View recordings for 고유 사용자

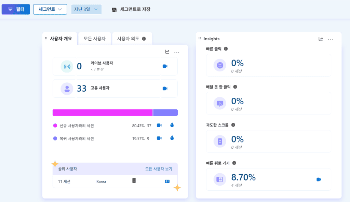165,89
